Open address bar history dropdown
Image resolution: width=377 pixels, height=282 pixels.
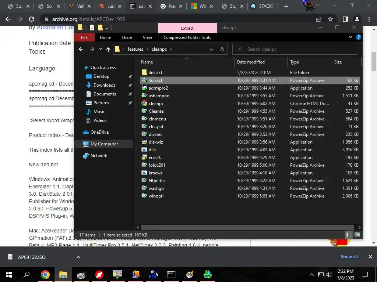point(211,50)
